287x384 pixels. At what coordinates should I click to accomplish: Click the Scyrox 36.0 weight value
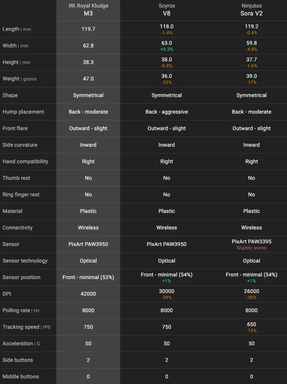[x=166, y=76]
